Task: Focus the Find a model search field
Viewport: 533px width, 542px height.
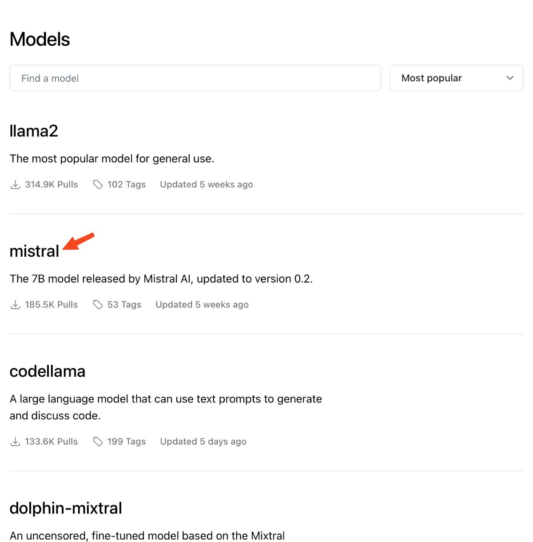Action: click(195, 78)
